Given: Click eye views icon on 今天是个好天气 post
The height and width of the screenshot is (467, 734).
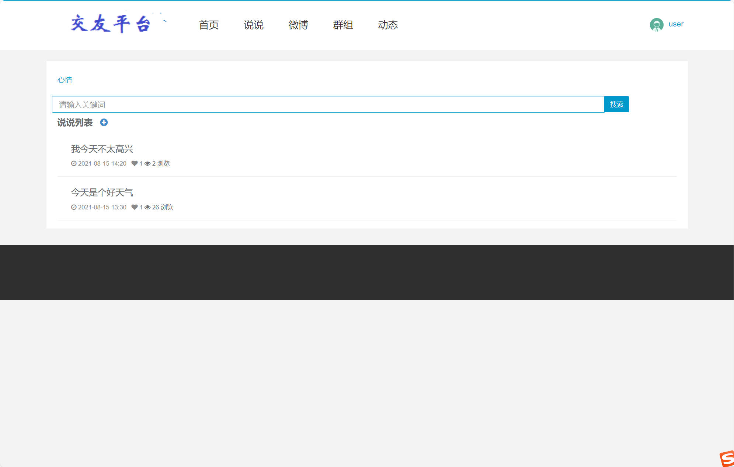Looking at the screenshot, I should pyautogui.click(x=147, y=207).
